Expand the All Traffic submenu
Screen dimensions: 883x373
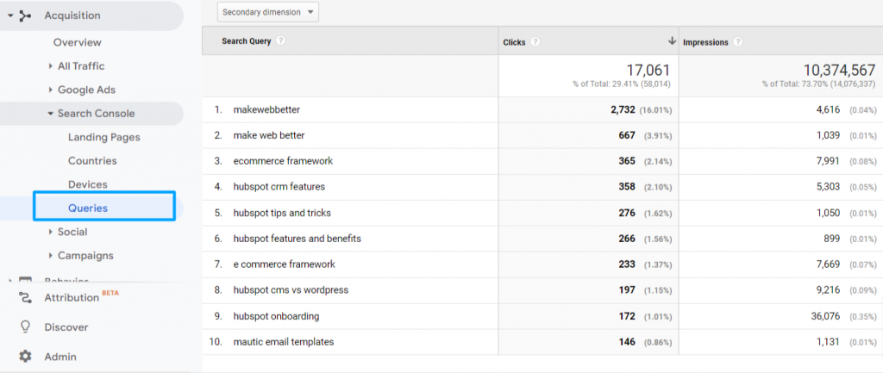(x=51, y=65)
